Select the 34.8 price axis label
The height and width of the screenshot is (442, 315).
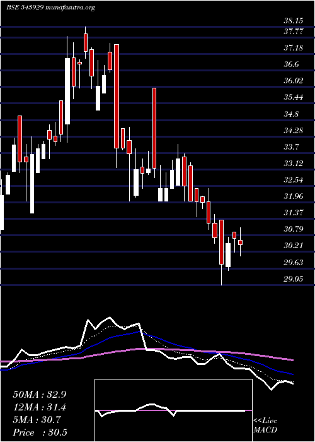[291, 114]
